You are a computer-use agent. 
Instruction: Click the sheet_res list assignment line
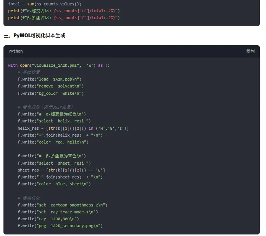click(x=61, y=170)
